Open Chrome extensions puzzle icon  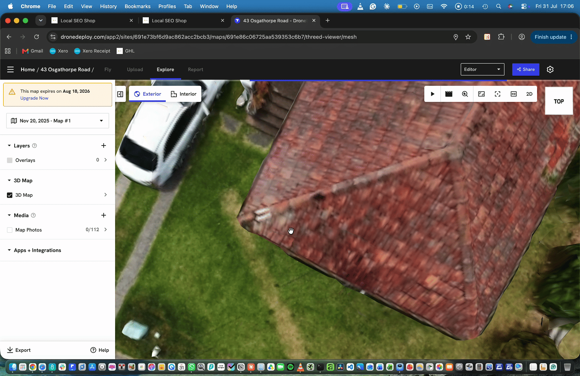click(x=501, y=37)
